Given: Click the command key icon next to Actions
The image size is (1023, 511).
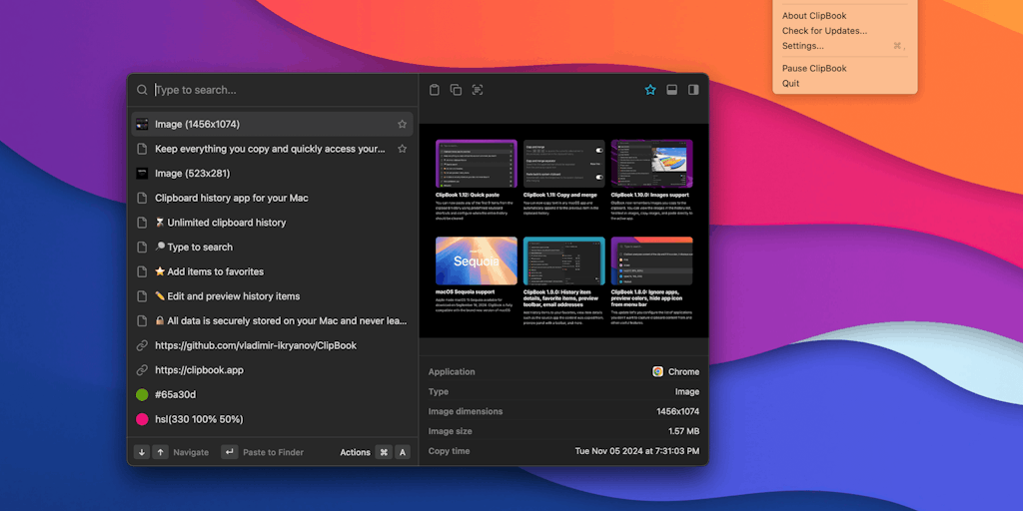Looking at the screenshot, I should click(x=384, y=452).
